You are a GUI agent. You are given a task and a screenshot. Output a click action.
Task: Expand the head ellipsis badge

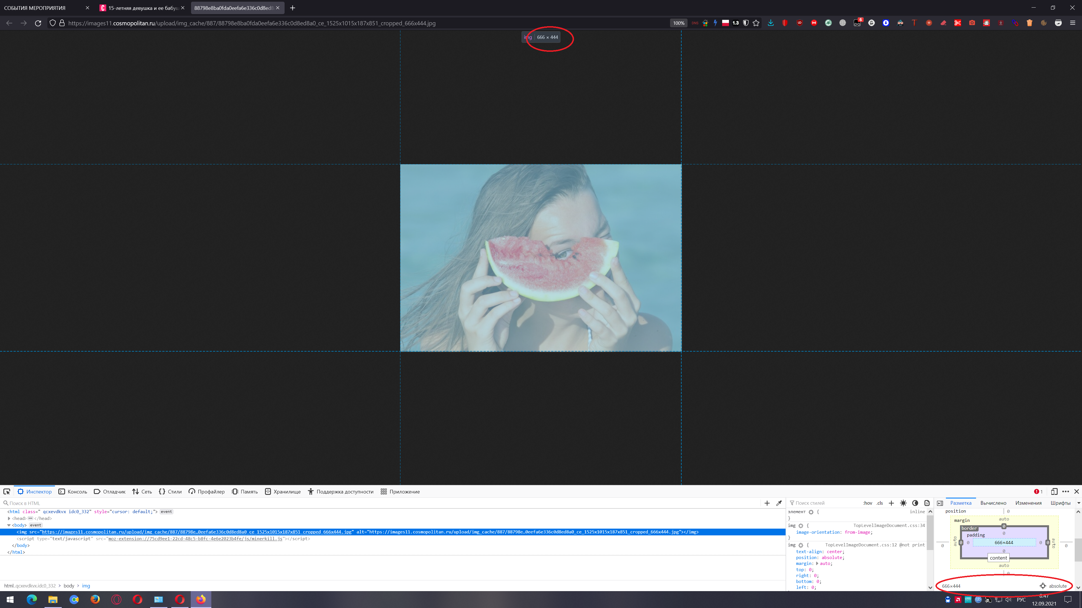(x=30, y=518)
